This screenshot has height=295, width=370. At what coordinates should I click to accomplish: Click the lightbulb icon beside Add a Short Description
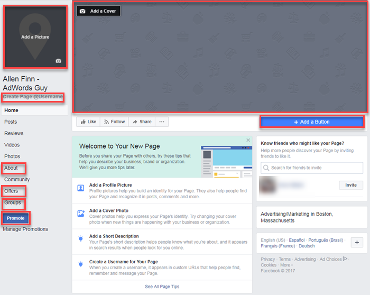tap(81, 238)
